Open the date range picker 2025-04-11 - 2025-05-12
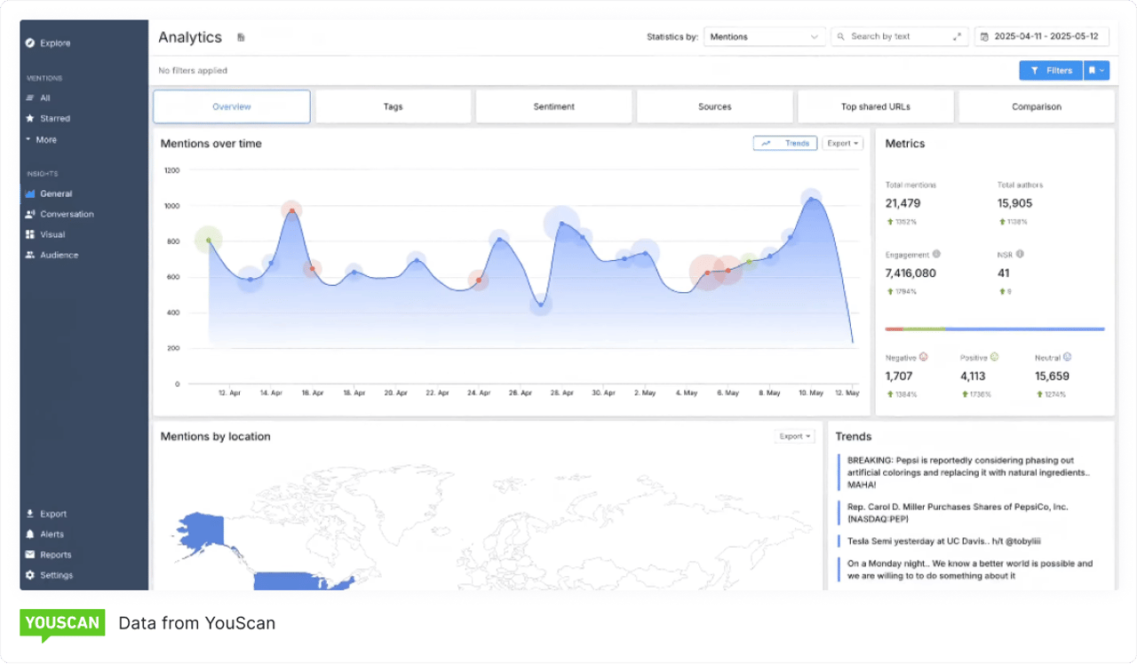The height and width of the screenshot is (664, 1137). point(1041,36)
